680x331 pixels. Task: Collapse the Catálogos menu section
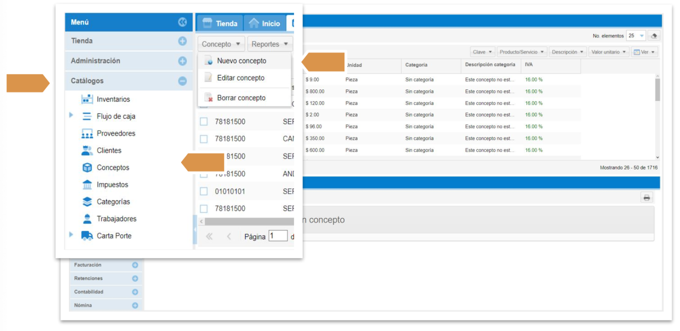182,81
